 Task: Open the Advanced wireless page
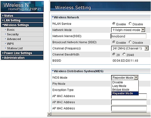tap(14, 39)
